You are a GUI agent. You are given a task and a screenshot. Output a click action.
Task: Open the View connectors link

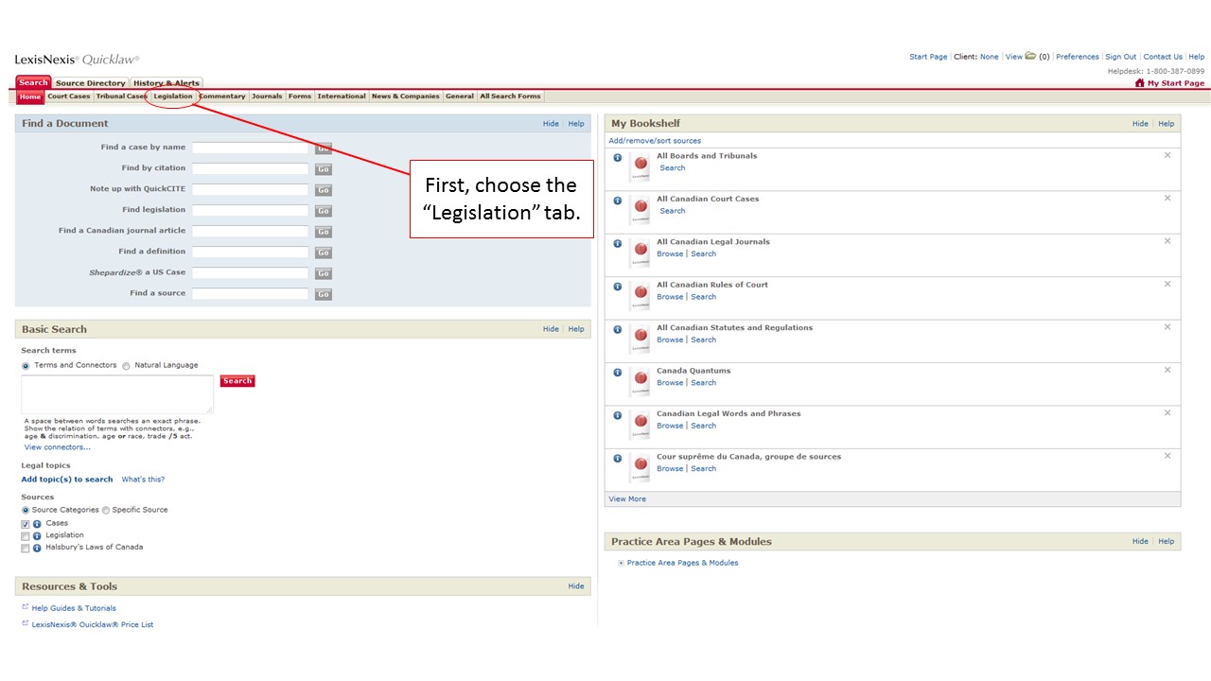(58, 447)
